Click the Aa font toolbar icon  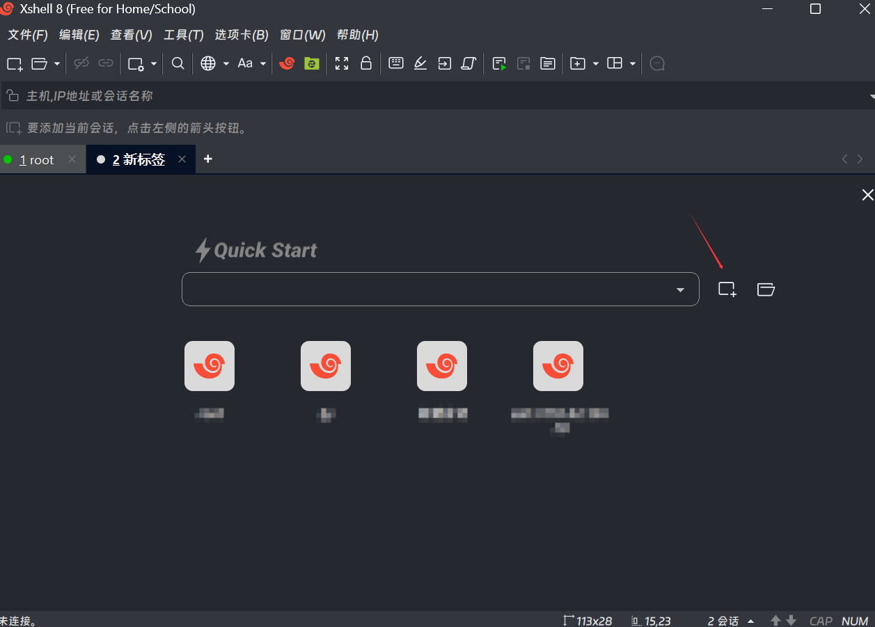coord(245,63)
